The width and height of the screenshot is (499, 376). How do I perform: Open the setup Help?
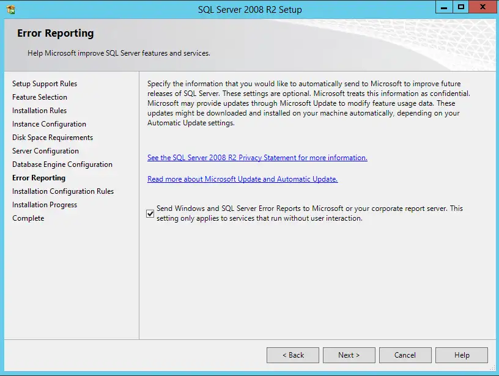(x=461, y=355)
